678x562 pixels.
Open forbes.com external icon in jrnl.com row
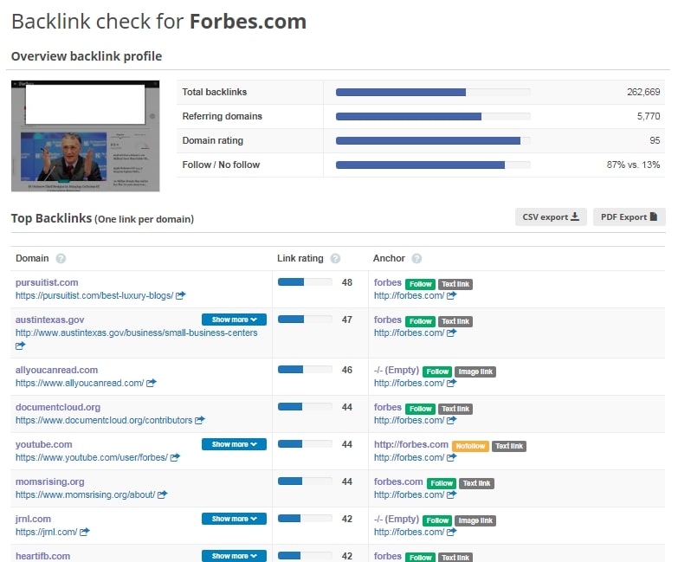pos(451,532)
